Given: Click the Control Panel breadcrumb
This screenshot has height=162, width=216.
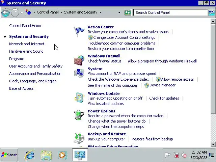Looking at the screenshot, I should coord(48,12).
